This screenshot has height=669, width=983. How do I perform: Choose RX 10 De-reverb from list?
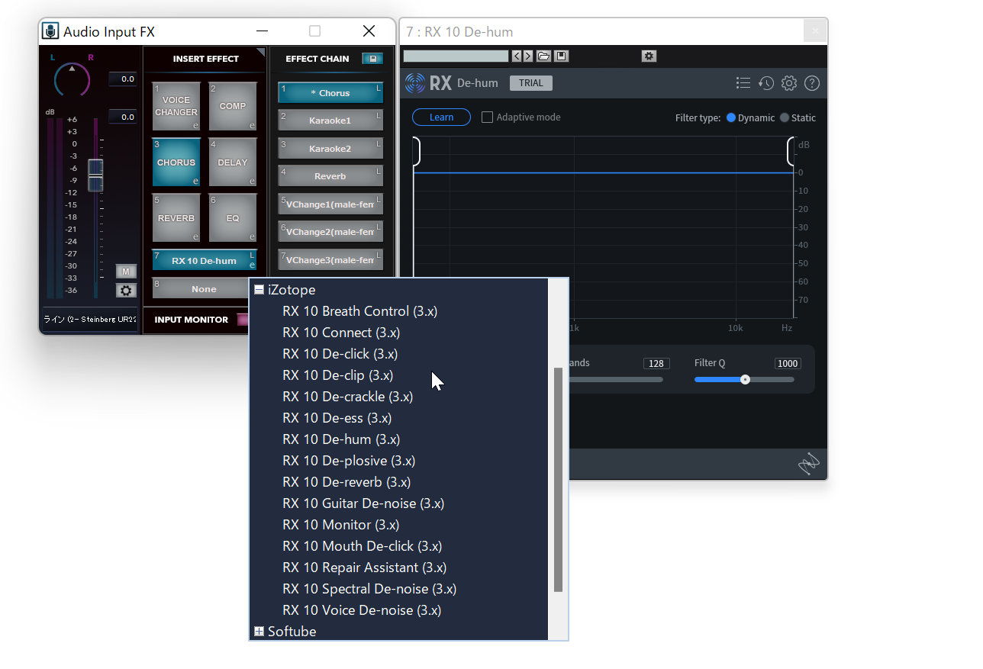click(346, 482)
